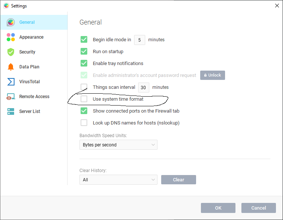
Task: Enable Use system time format checkbox
Action: (x=84, y=99)
